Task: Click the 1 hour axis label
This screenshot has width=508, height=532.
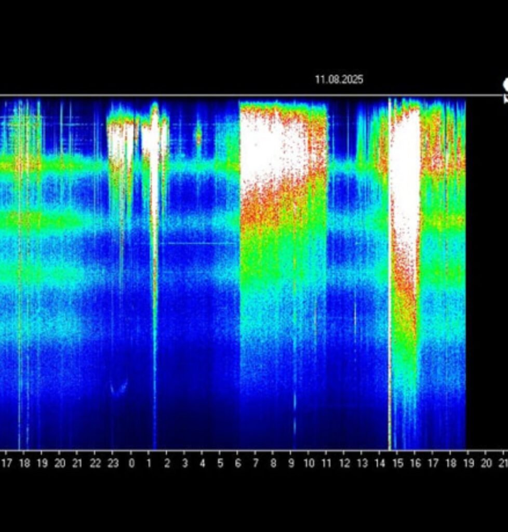Action: tap(149, 463)
